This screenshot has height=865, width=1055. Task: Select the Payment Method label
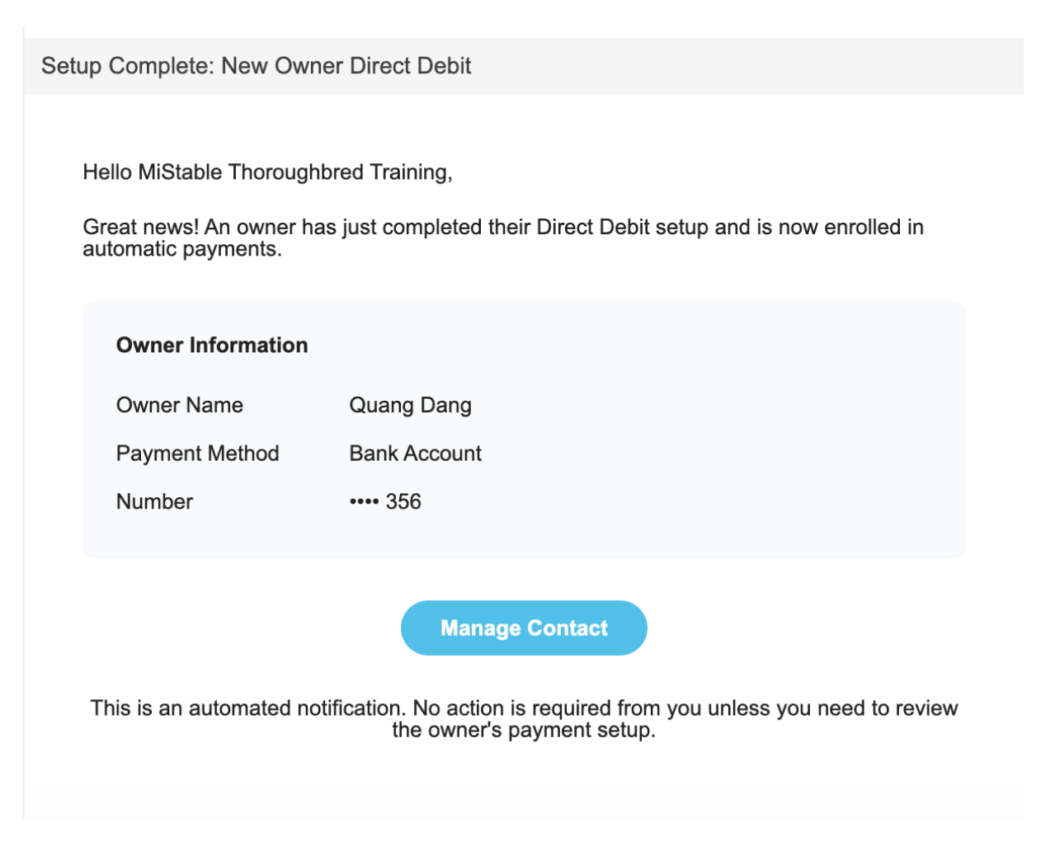pyautogui.click(x=197, y=454)
